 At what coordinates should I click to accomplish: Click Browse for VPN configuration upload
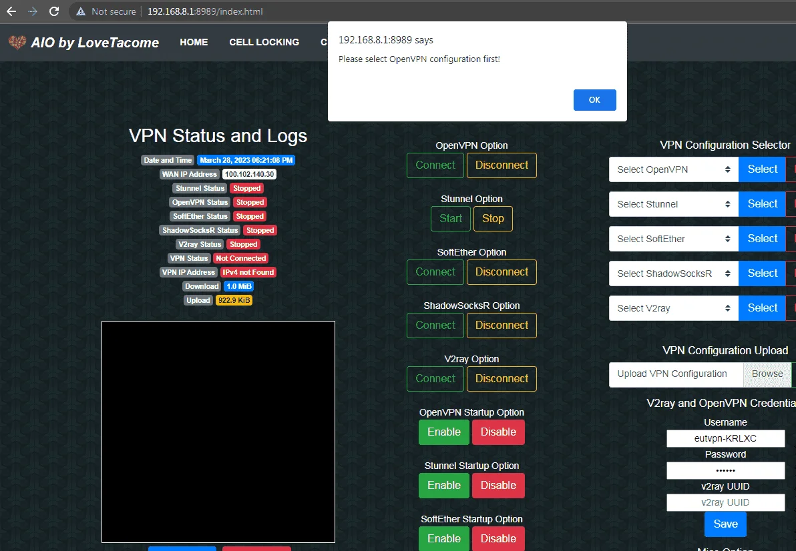click(x=767, y=374)
